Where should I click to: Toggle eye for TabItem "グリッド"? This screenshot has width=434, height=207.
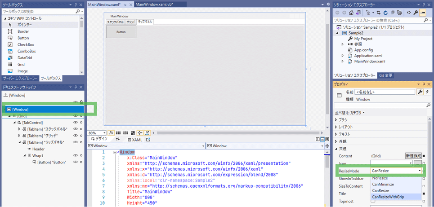[x=75, y=136]
